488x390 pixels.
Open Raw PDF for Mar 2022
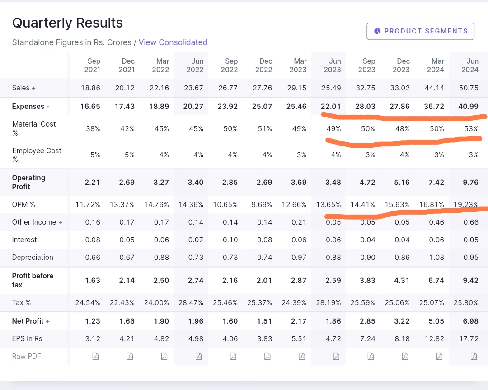(164, 356)
